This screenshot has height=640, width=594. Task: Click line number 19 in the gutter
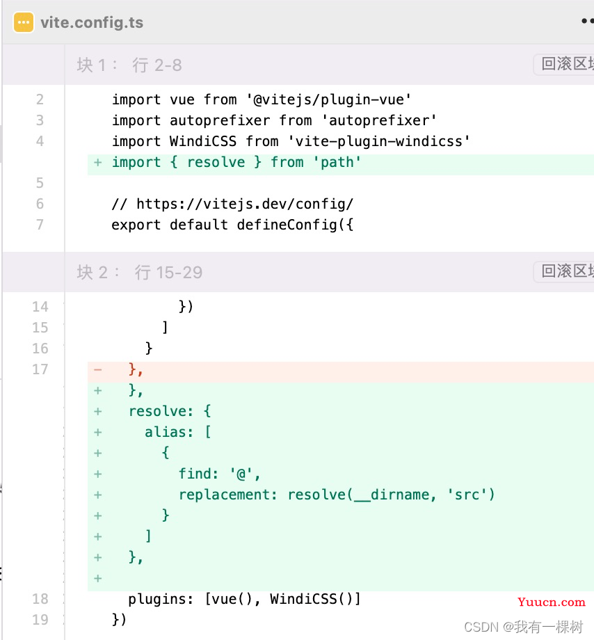coord(40,620)
